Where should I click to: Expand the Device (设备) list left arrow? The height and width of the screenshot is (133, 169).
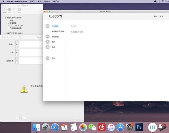coord(17,44)
